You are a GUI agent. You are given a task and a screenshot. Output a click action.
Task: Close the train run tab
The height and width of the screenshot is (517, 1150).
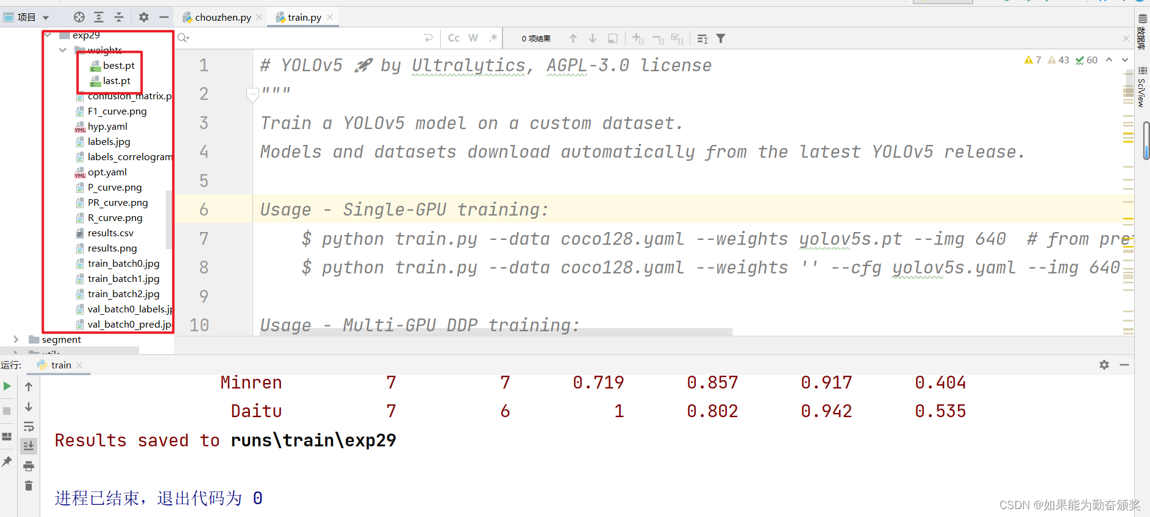(x=79, y=365)
